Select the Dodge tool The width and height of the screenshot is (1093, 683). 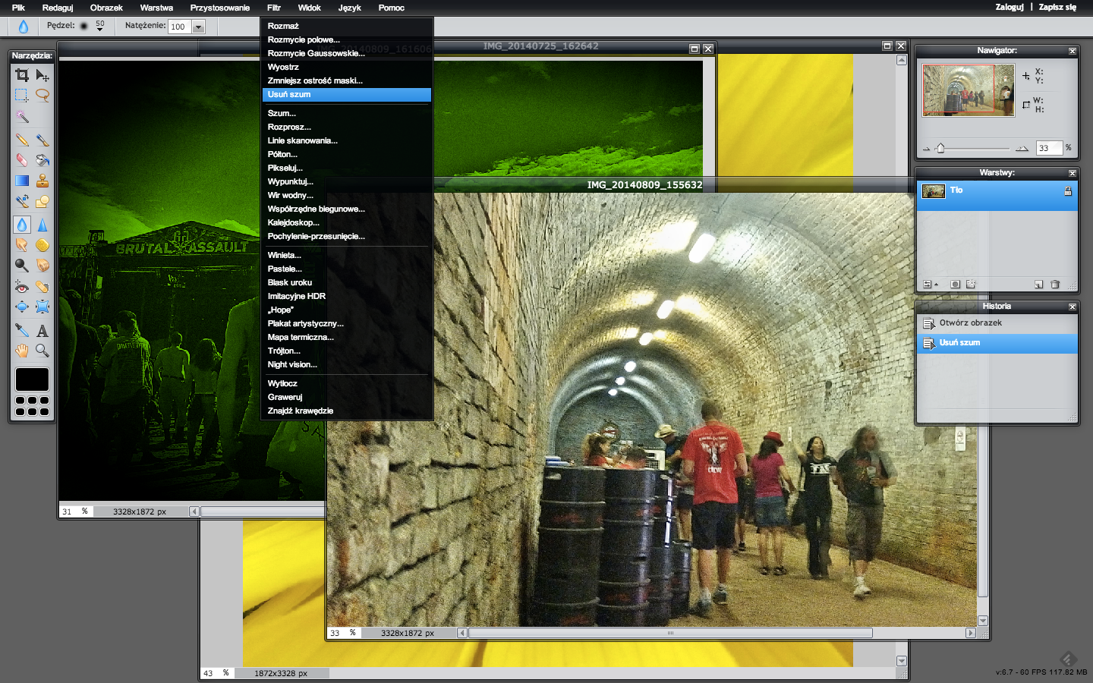point(22,266)
